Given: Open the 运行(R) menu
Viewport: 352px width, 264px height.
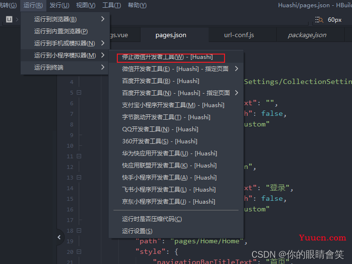Looking at the screenshot, I should (33, 5).
